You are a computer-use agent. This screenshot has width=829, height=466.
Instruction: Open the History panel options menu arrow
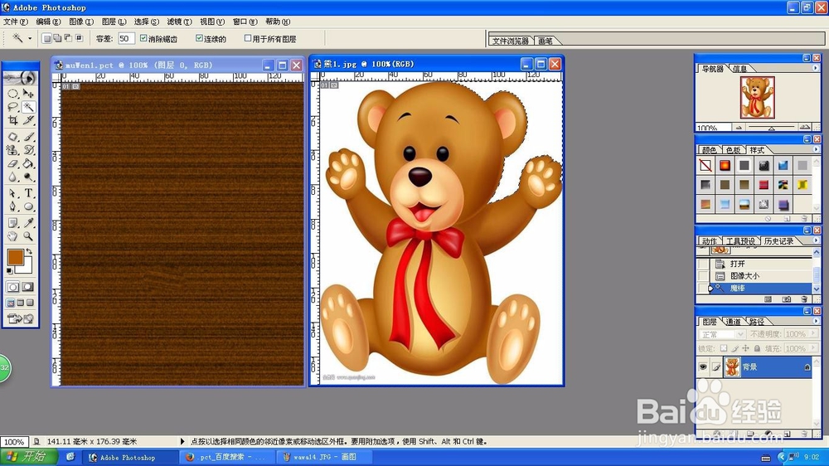(815, 240)
